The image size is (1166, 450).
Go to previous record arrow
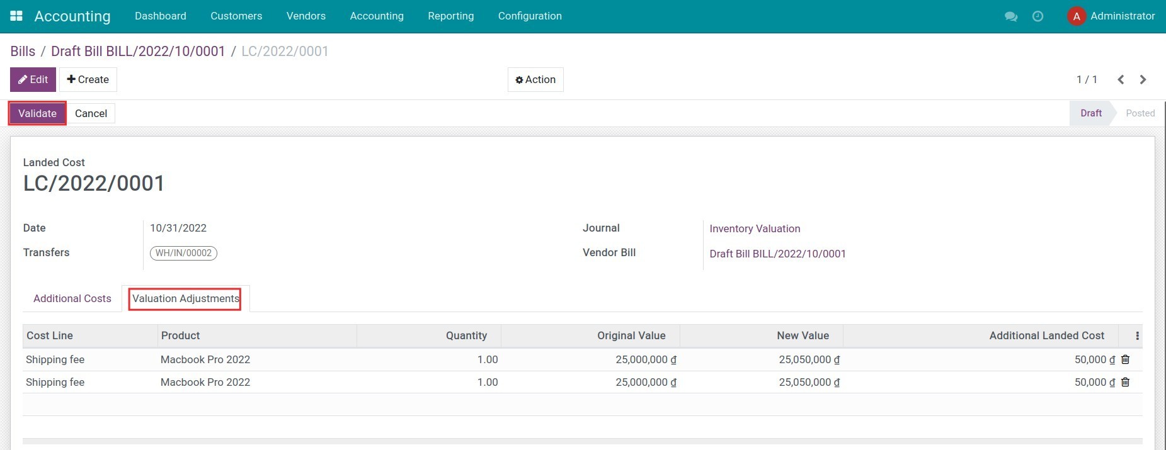coord(1121,79)
